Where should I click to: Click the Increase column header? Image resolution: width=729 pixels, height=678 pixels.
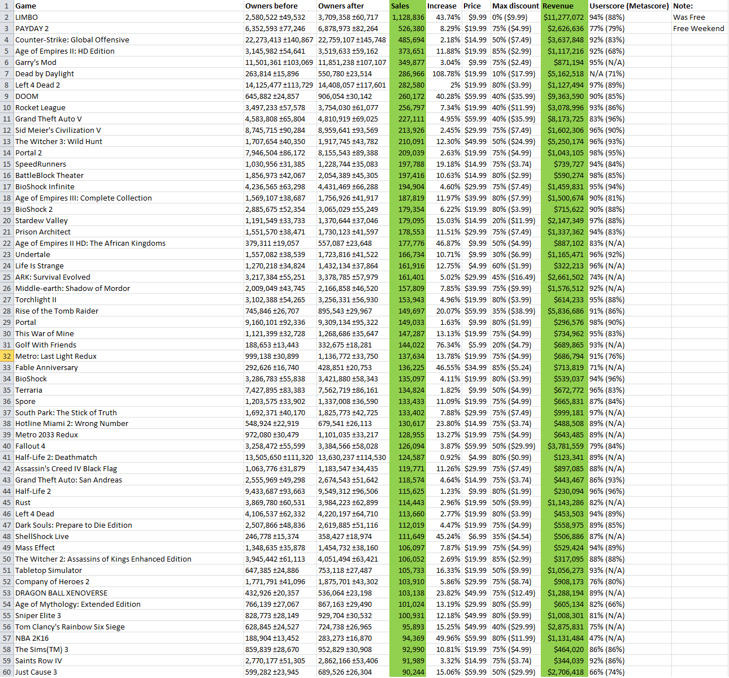click(442, 6)
